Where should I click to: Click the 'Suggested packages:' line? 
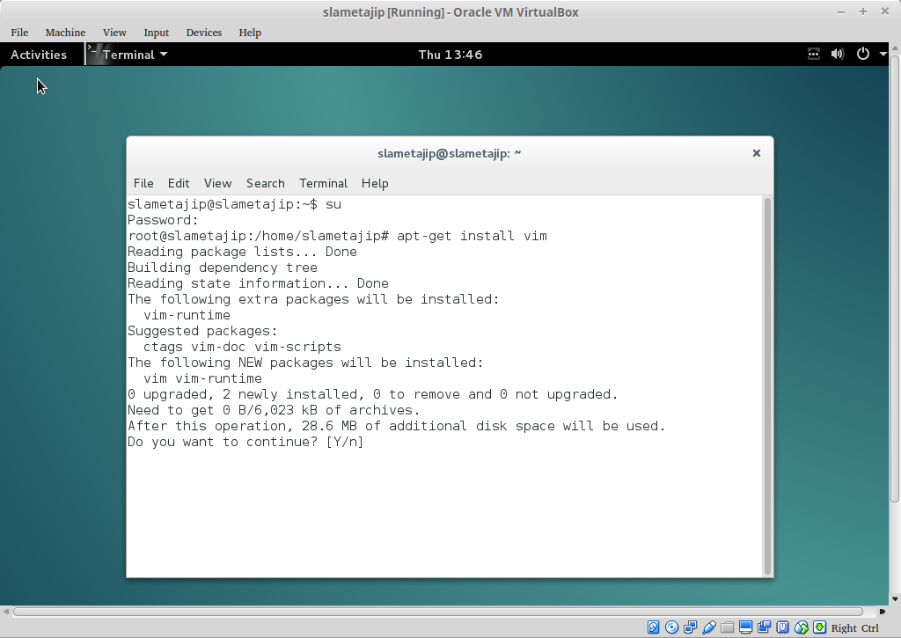pyautogui.click(x=202, y=331)
